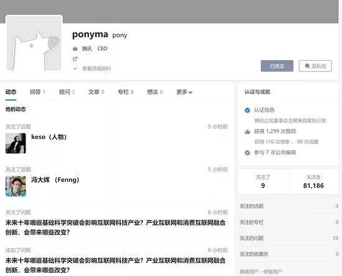Expand 查看详细资料 chevron arrow
The width and height of the screenshot is (342, 276).
coord(75,69)
